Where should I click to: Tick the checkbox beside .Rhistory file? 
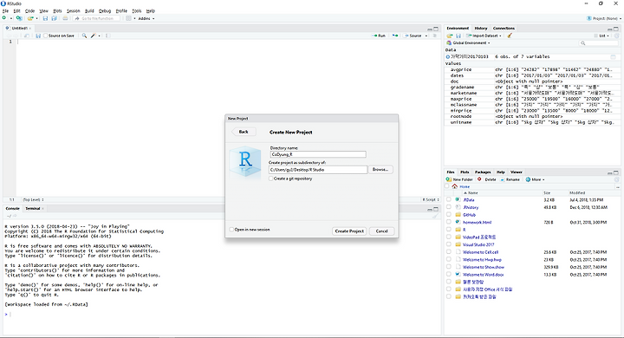pos(449,207)
